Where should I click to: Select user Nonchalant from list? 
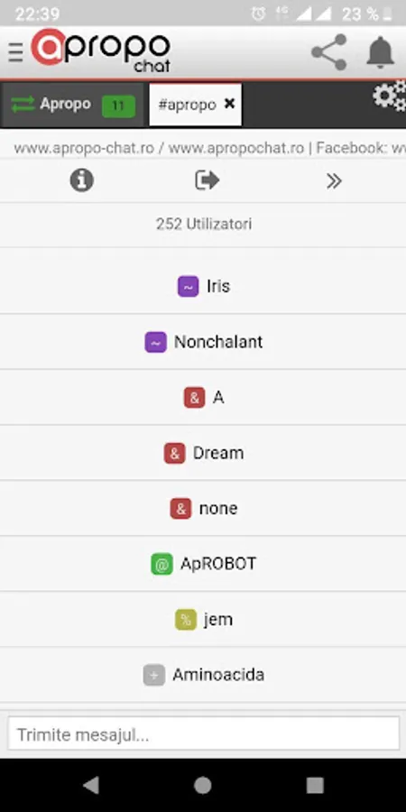tap(203, 342)
